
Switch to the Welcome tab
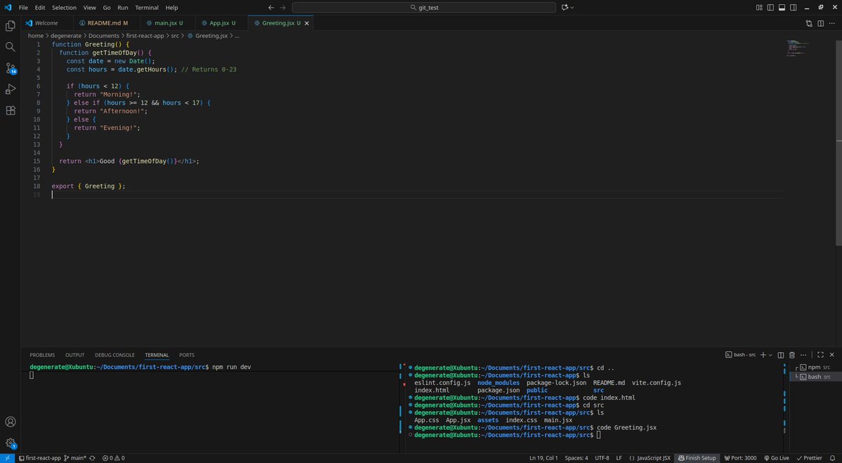click(46, 23)
